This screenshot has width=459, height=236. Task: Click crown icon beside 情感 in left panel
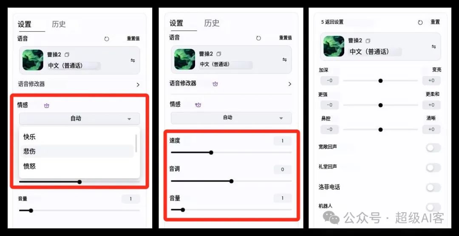47,106
